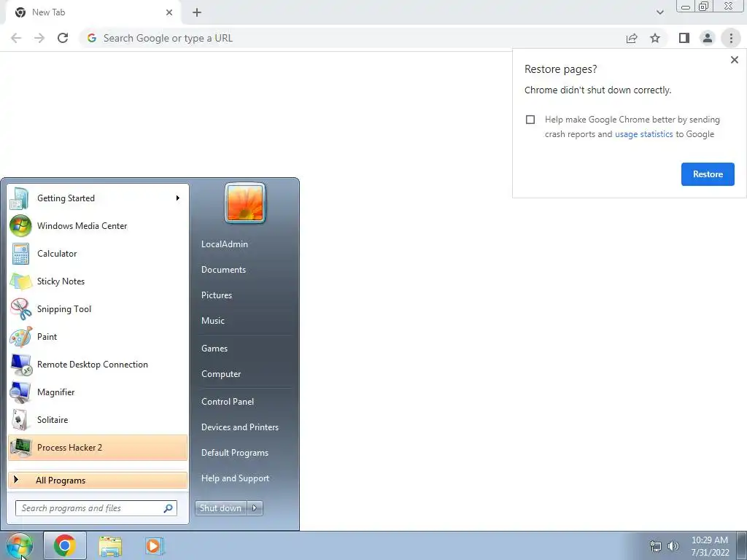Launch Process Hacker 2 icon
The image size is (747, 560).
[x=20, y=448]
